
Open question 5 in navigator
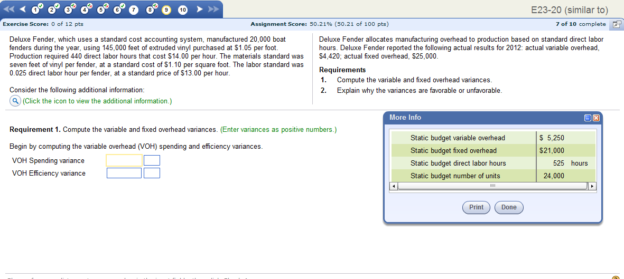pos(102,9)
